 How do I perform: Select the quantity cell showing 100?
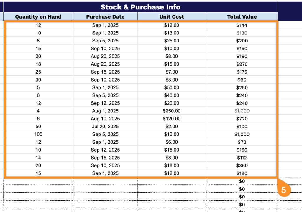click(x=38, y=134)
